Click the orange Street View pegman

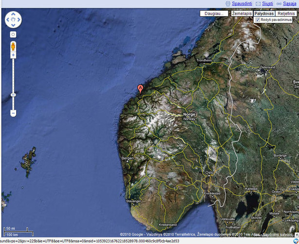click(13, 46)
